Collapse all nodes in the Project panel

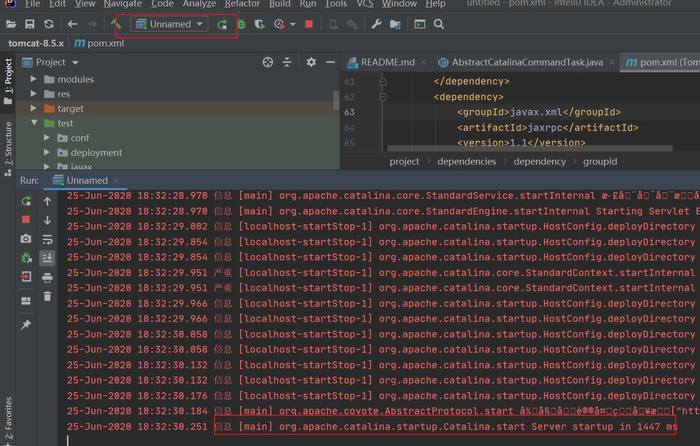(287, 62)
